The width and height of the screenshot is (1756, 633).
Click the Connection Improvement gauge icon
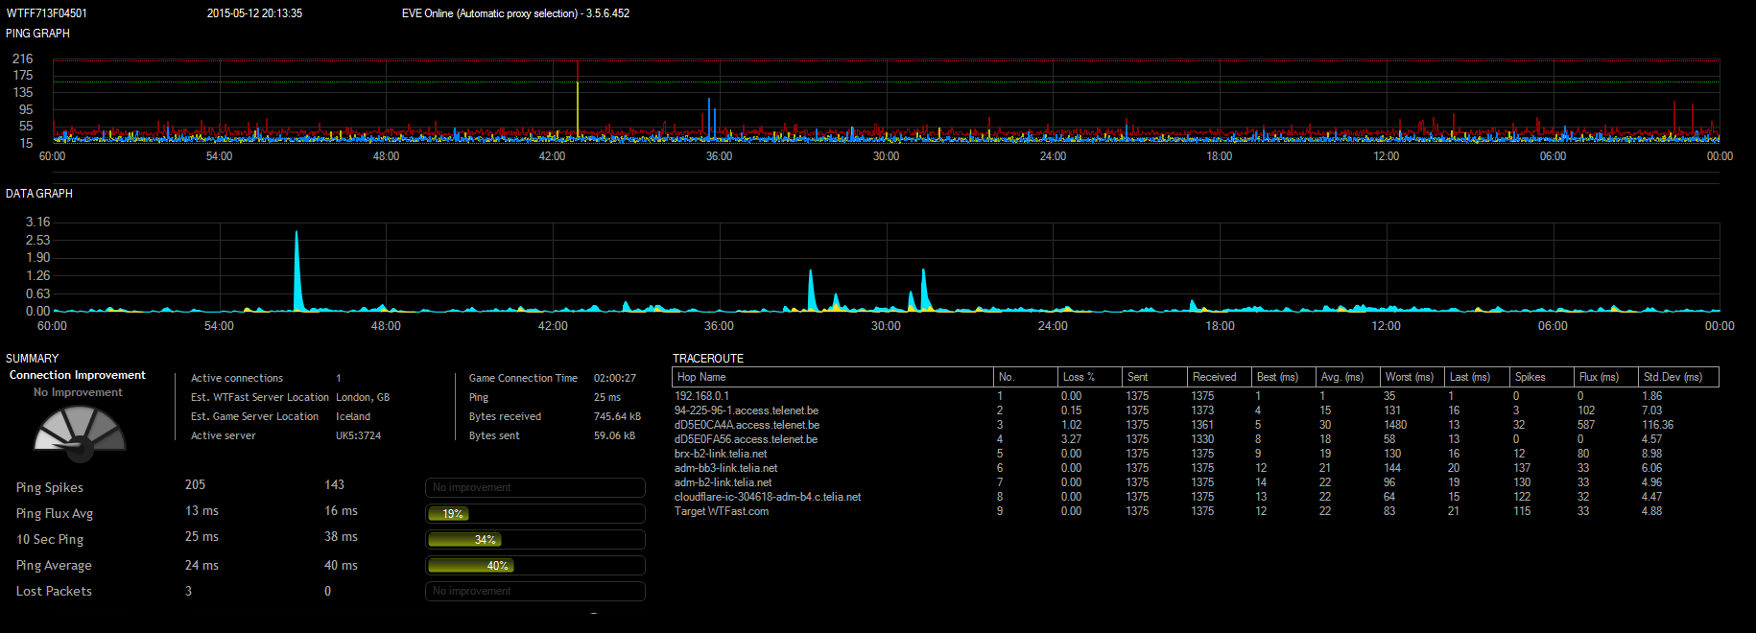[x=80, y=431]
